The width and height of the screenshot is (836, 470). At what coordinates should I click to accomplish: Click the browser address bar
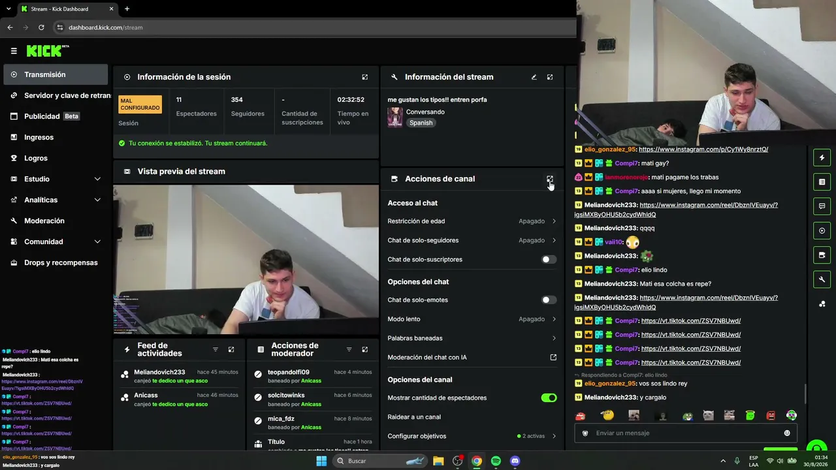(313, 27)
